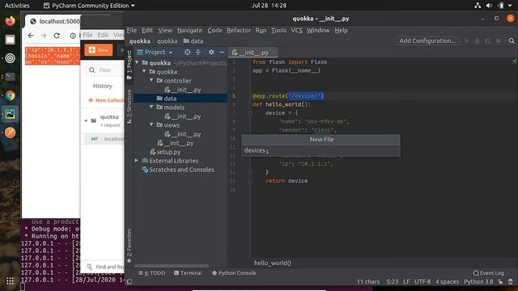
Task: Open the Terminal tool window
Action: (x=188, y=273)
